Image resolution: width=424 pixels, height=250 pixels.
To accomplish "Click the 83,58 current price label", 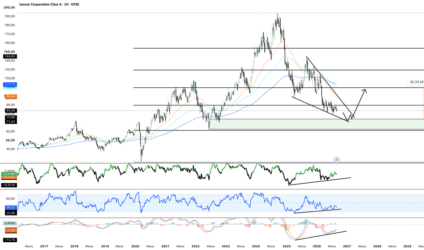I will pos(10,110).
